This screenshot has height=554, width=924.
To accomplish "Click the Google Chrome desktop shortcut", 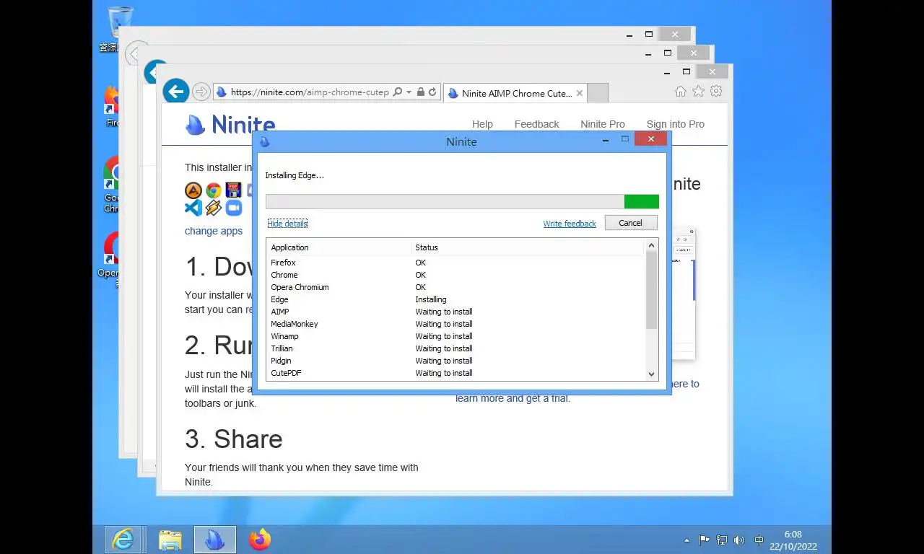I will click(110, 185).
